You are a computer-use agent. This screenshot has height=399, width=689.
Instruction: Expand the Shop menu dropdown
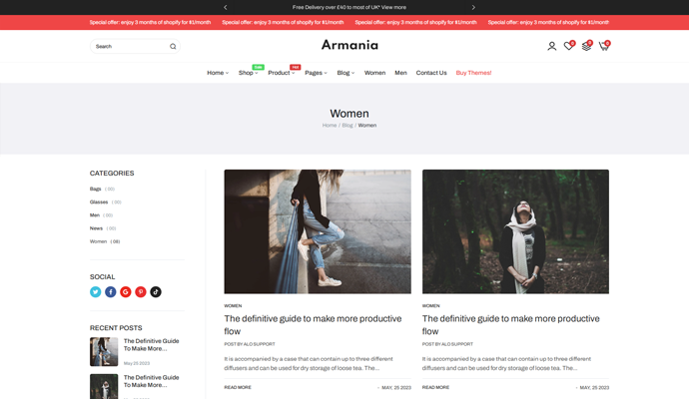248,73
